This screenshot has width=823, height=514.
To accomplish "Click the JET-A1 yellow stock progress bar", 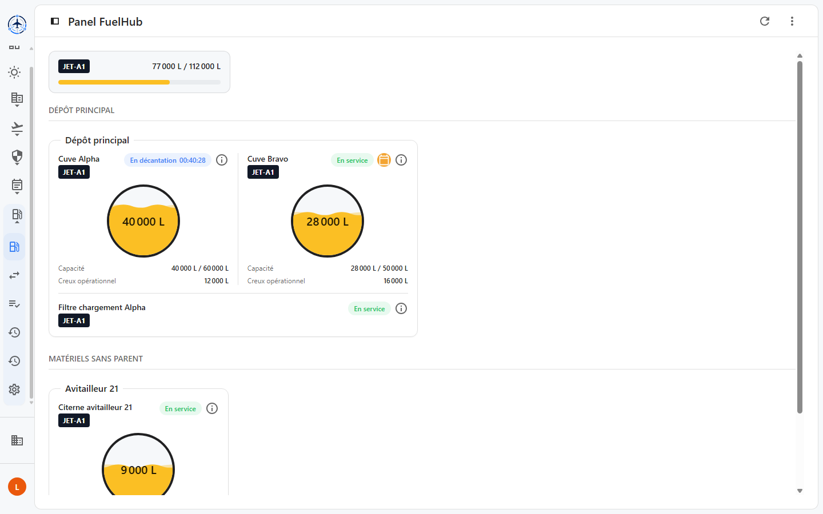I will pyautogui.click(x=139, y=82).
